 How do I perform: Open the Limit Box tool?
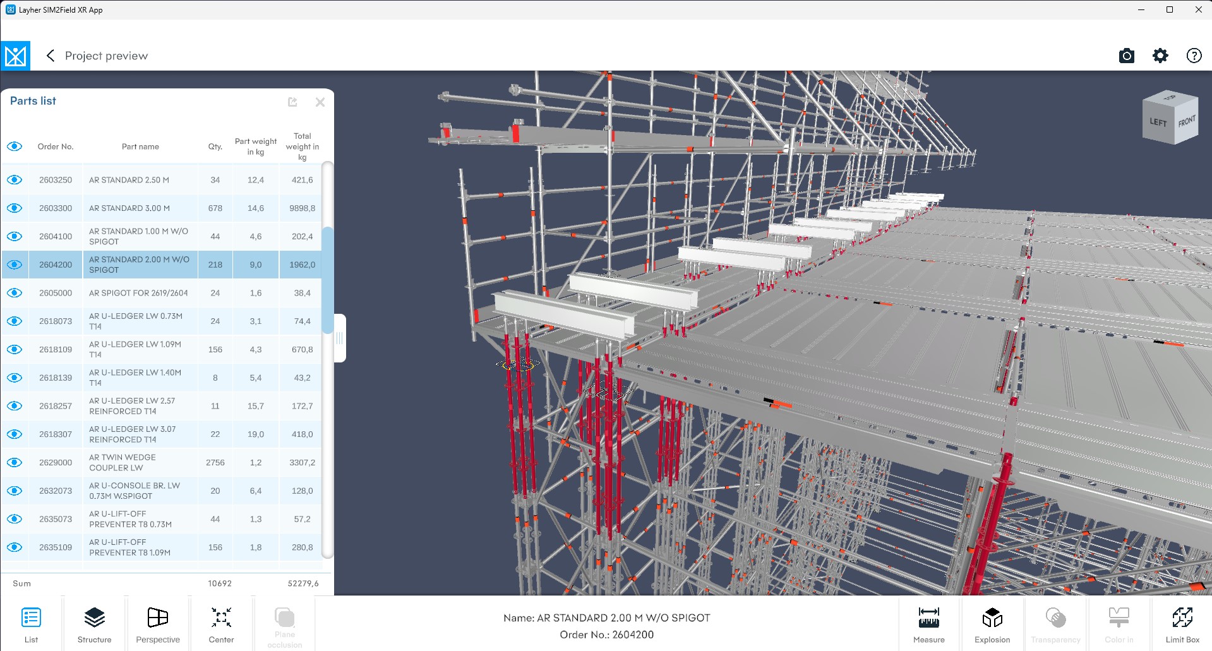click(1182, 624)
